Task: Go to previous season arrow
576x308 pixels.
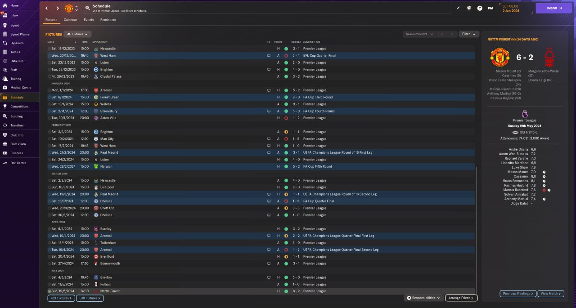Action: point(442,34)
